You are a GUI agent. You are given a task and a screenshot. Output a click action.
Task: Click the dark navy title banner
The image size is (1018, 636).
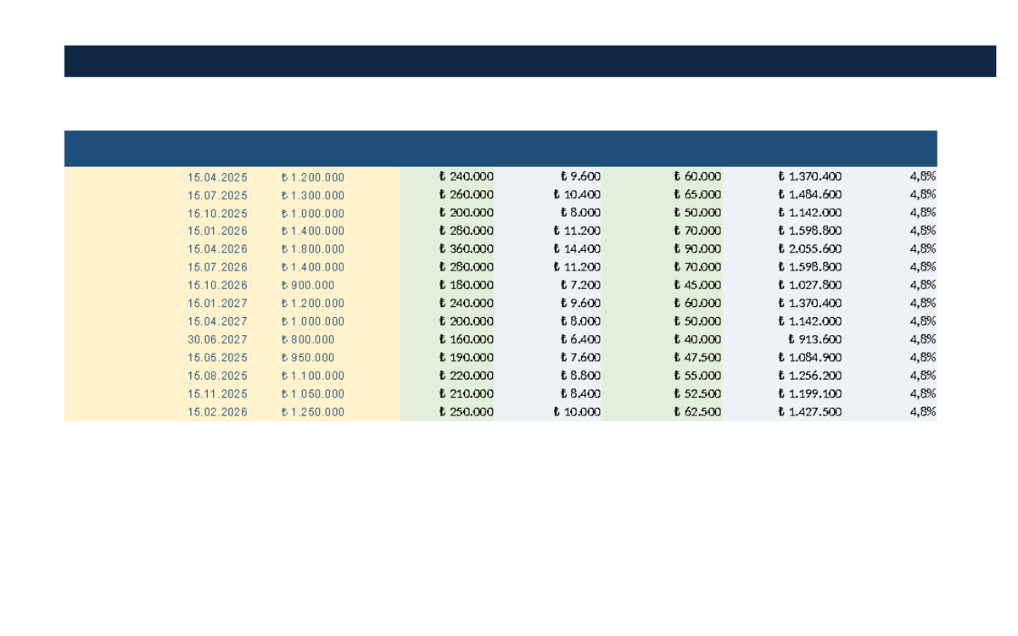(x=530, y=61)
